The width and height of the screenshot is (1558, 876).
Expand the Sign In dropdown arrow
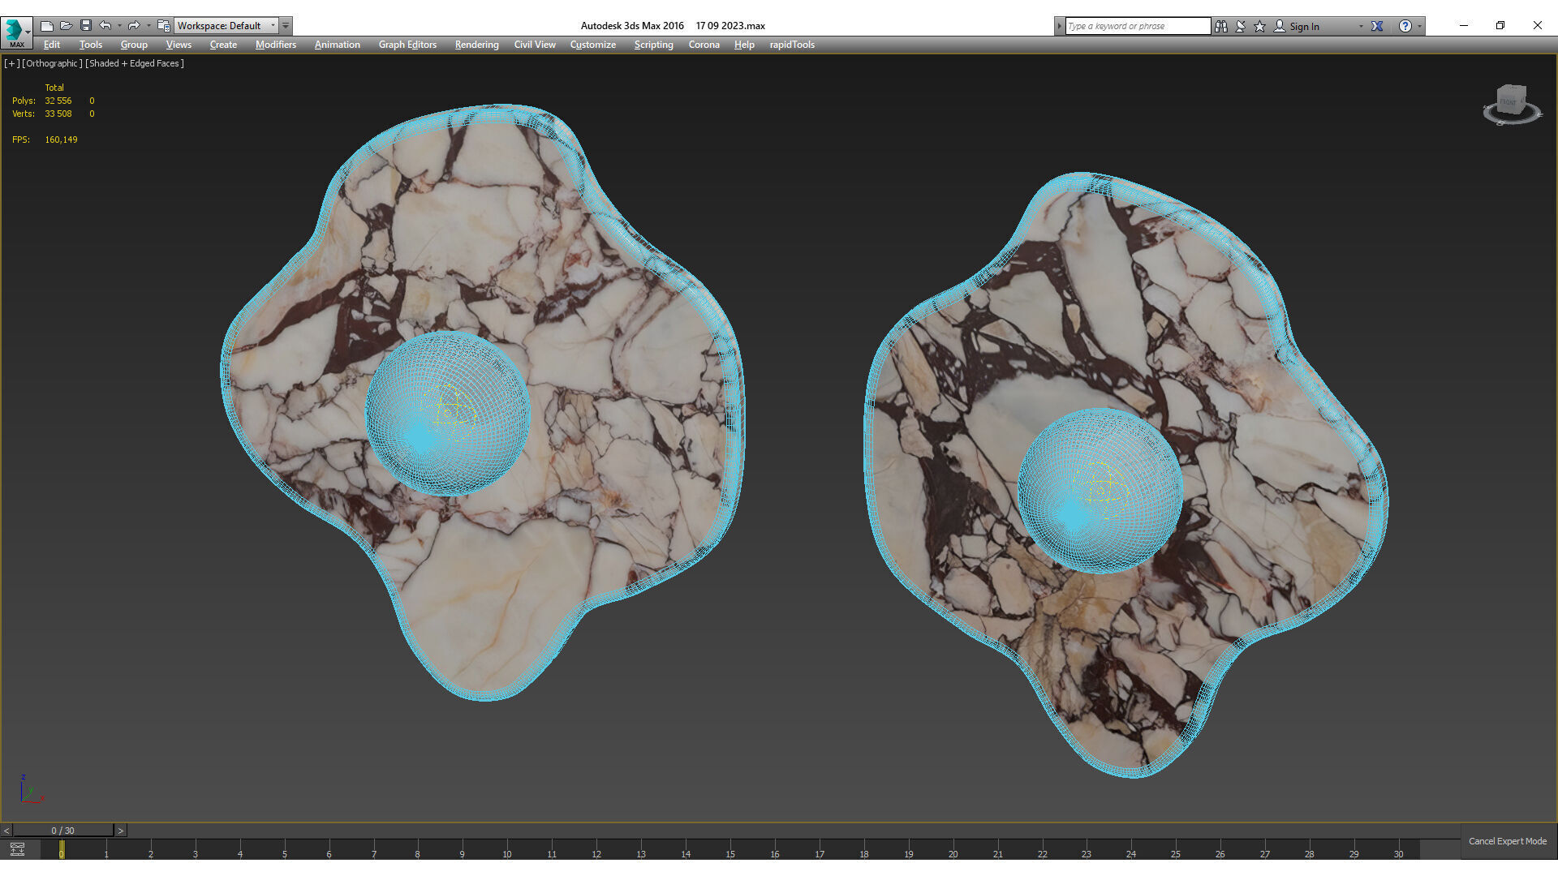(x=1361, y=26)
